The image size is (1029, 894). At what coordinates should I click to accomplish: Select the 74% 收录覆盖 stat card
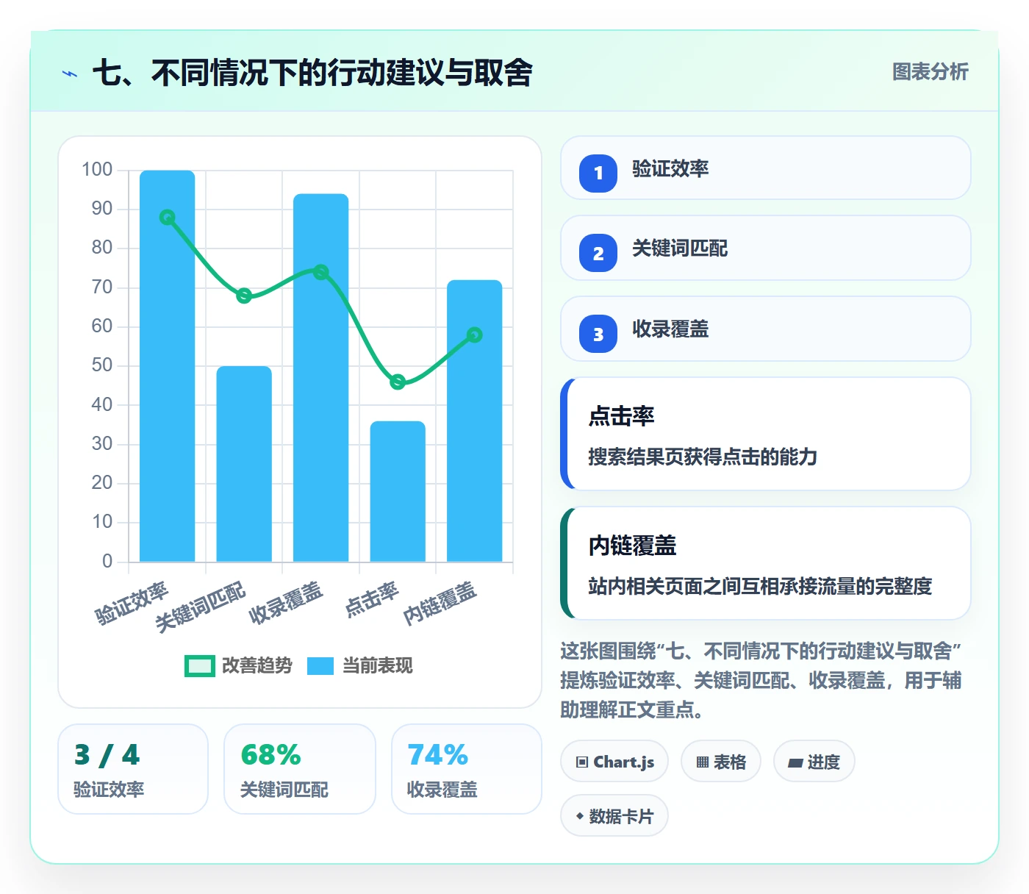[x=467, y=769]
